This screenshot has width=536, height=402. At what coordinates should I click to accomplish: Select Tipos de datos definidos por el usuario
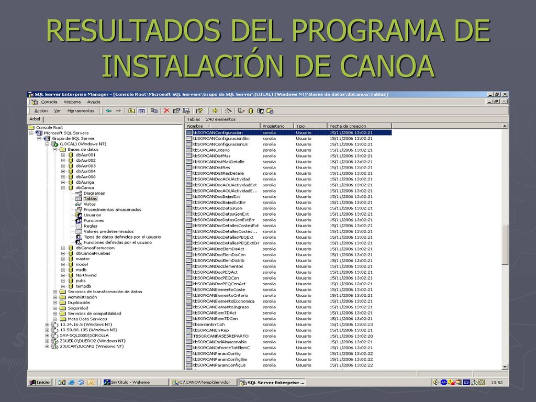122,237
